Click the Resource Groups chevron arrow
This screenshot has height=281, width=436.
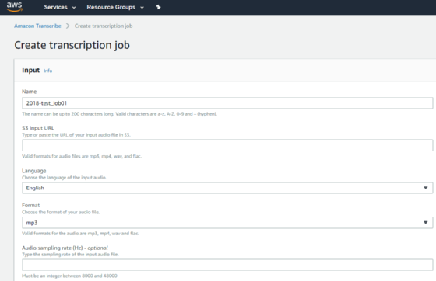point(142,8)
